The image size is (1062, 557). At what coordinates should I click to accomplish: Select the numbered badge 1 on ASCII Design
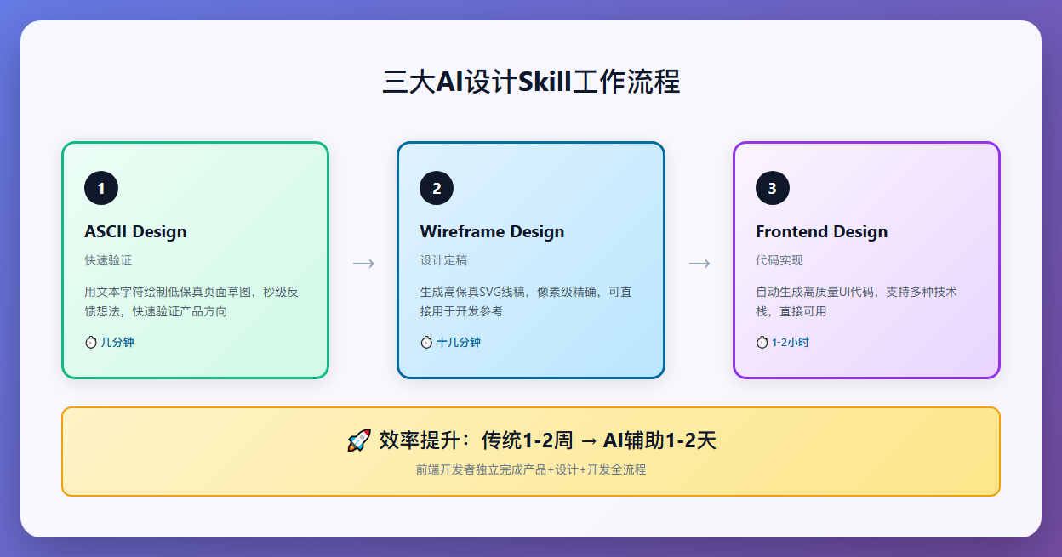[x=100, y=188]
